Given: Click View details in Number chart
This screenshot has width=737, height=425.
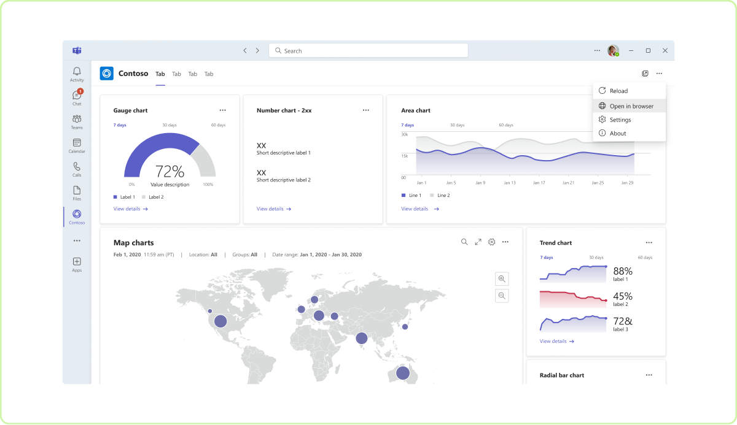Looking at the screenshot, I should click(x=274, y=209).
